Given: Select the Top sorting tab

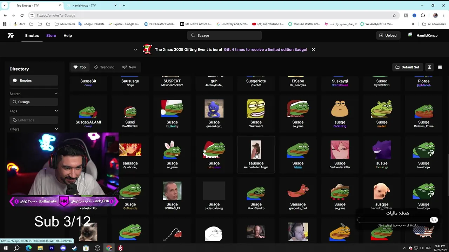Looking at the screenshot, I should click(x=80, y=67).
